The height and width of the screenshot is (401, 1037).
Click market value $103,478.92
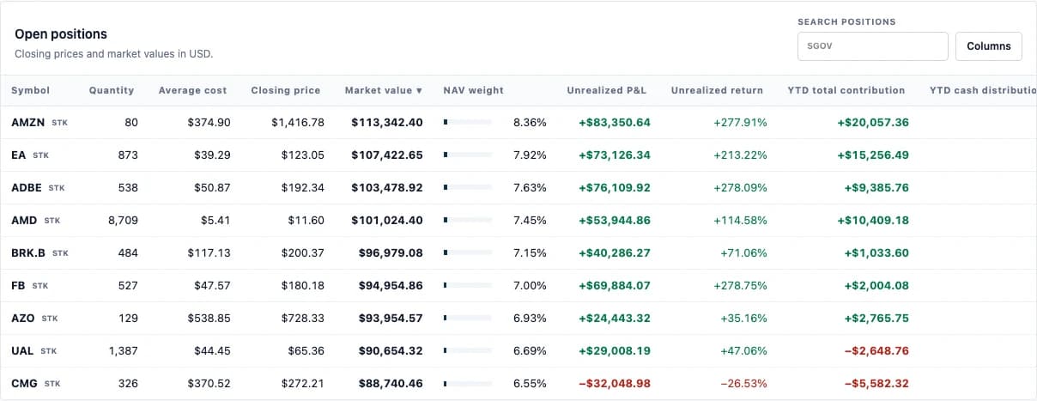(387, 188)
